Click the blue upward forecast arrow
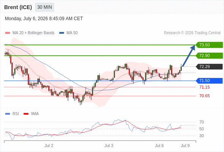 coord(189,55)
